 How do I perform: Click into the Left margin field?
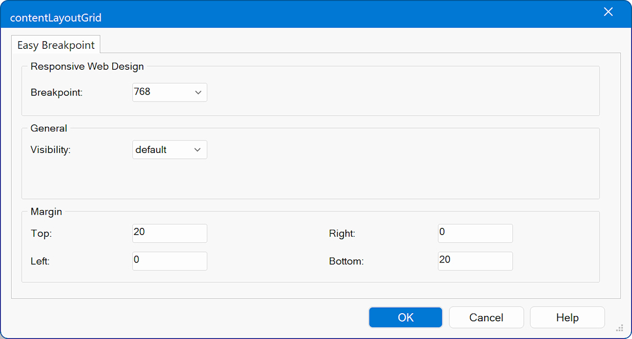pyautogui.click(x=170, y=261)
